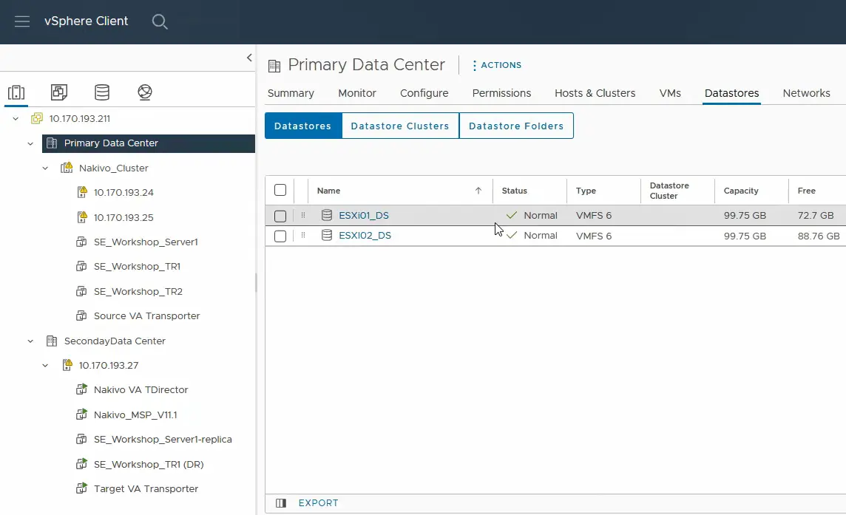The height and width of the screenshot is (515, 846).
Task: Click the search magnifier icon
Action: tap(160, 21)
